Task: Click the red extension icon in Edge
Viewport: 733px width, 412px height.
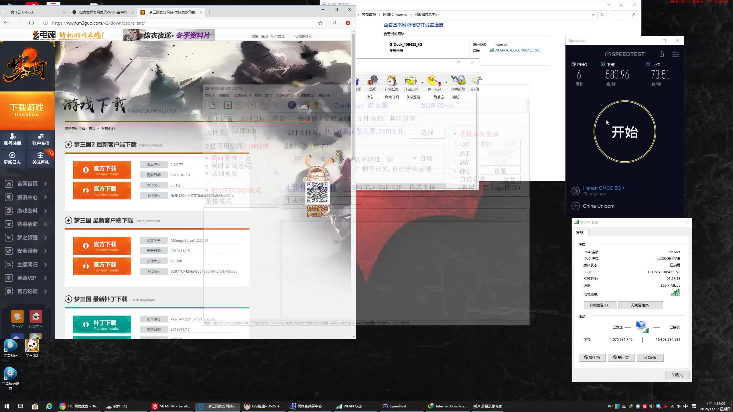Action: 348,23
